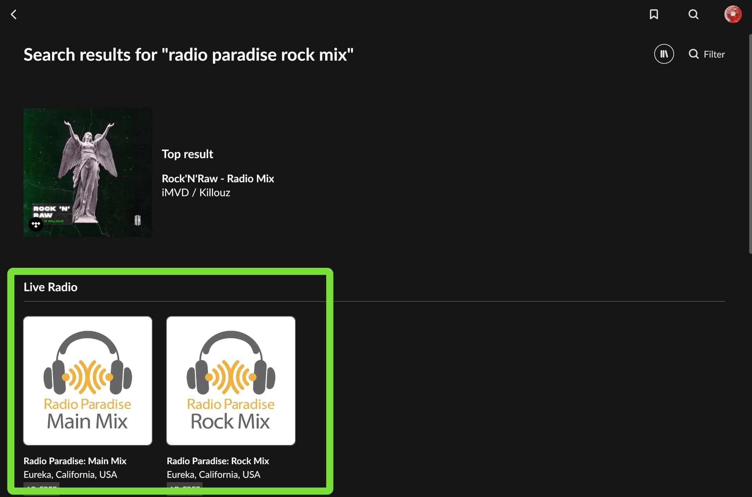Open artist link iMVD / Killouz
Viewport: 752px width, 497px height.
pos(196,193)
